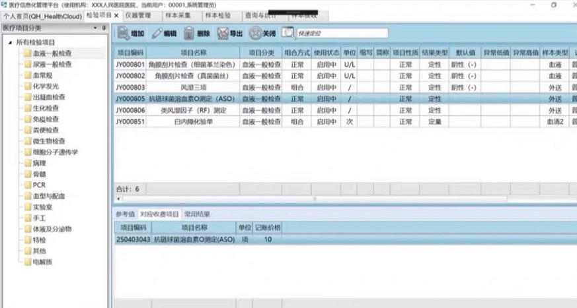
Task: Click horizontal scrollbar left arrow
Action: [x=118, y=199]
